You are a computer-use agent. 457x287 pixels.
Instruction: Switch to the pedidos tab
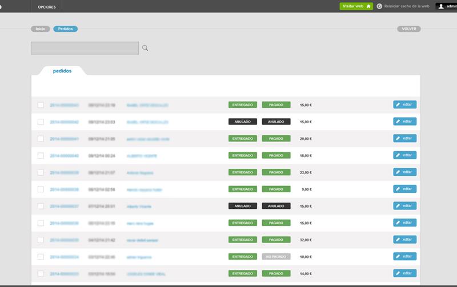pyautogui.click(x=62, y=71)
